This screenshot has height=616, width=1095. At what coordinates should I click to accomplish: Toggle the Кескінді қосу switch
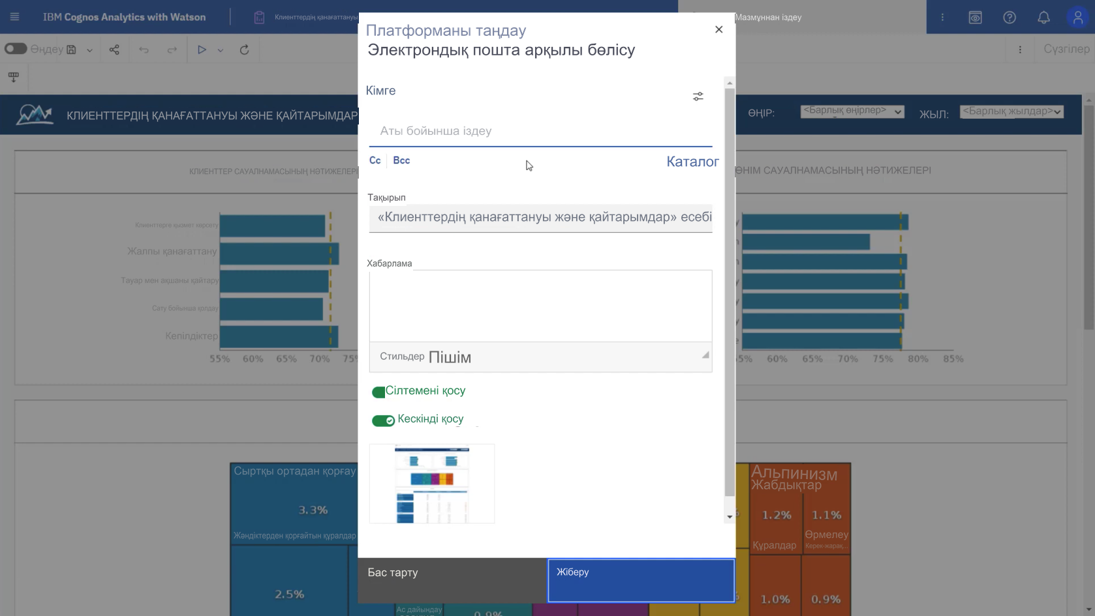click(383, 420)
